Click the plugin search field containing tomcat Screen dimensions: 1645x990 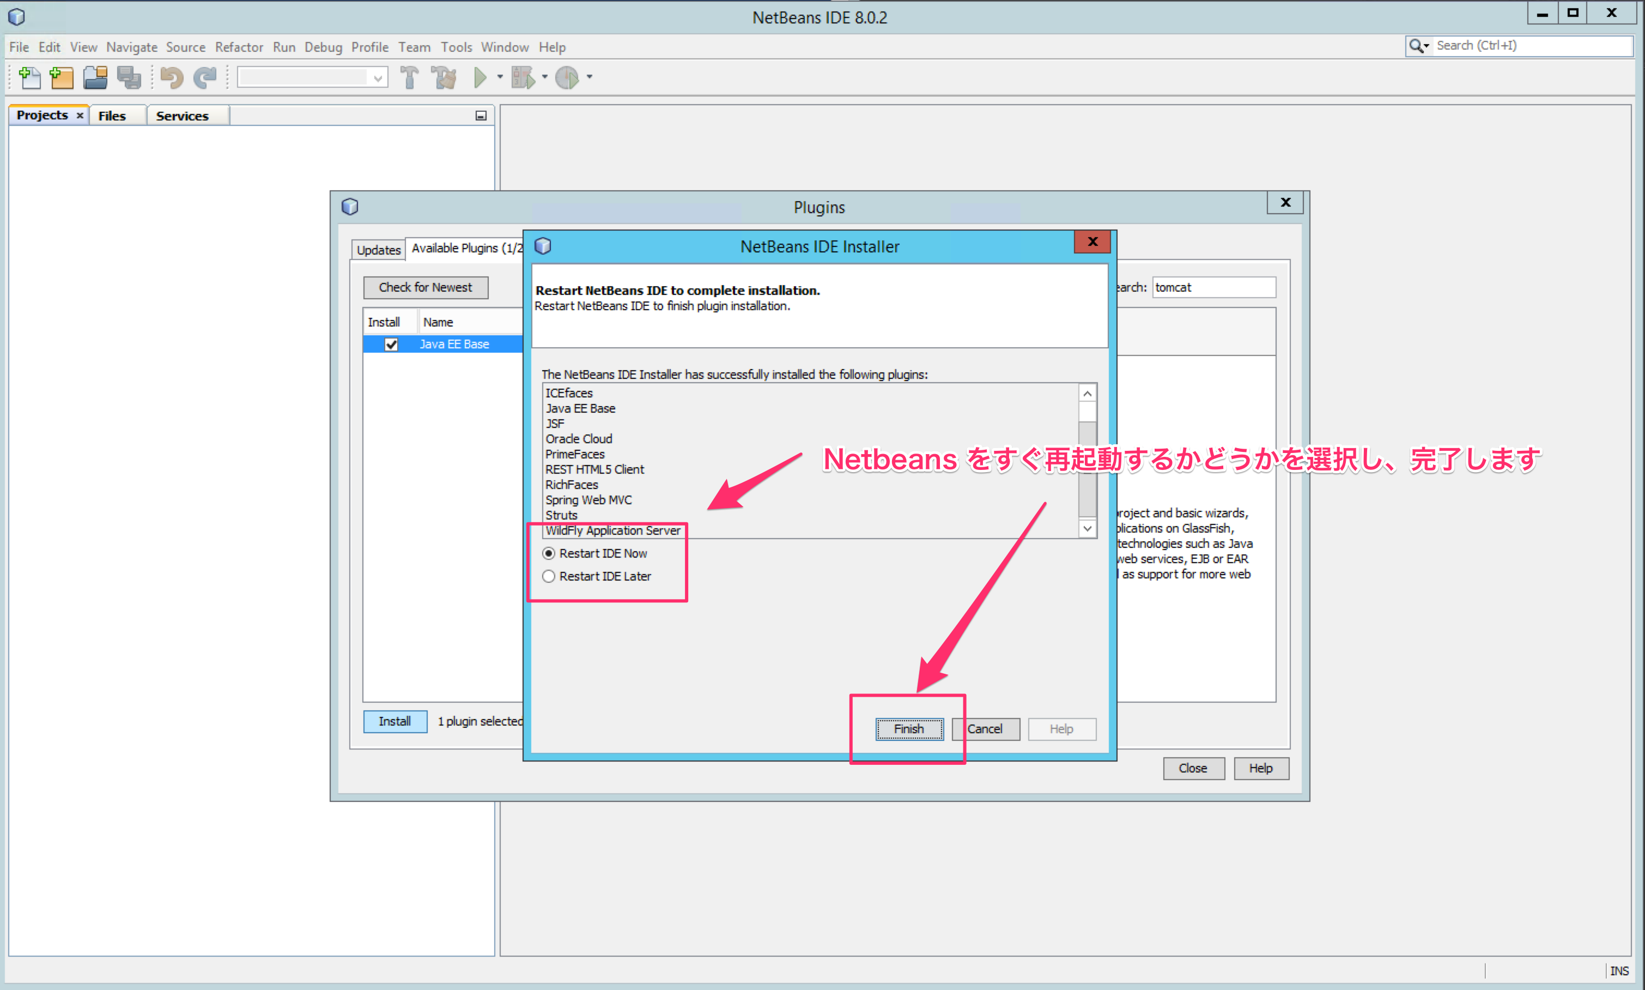1213,287
